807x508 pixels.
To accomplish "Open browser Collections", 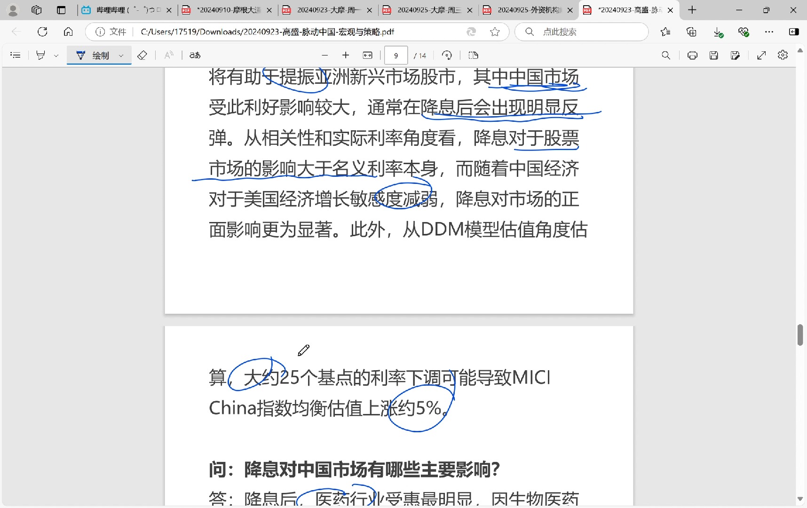I will click(691, 32).
